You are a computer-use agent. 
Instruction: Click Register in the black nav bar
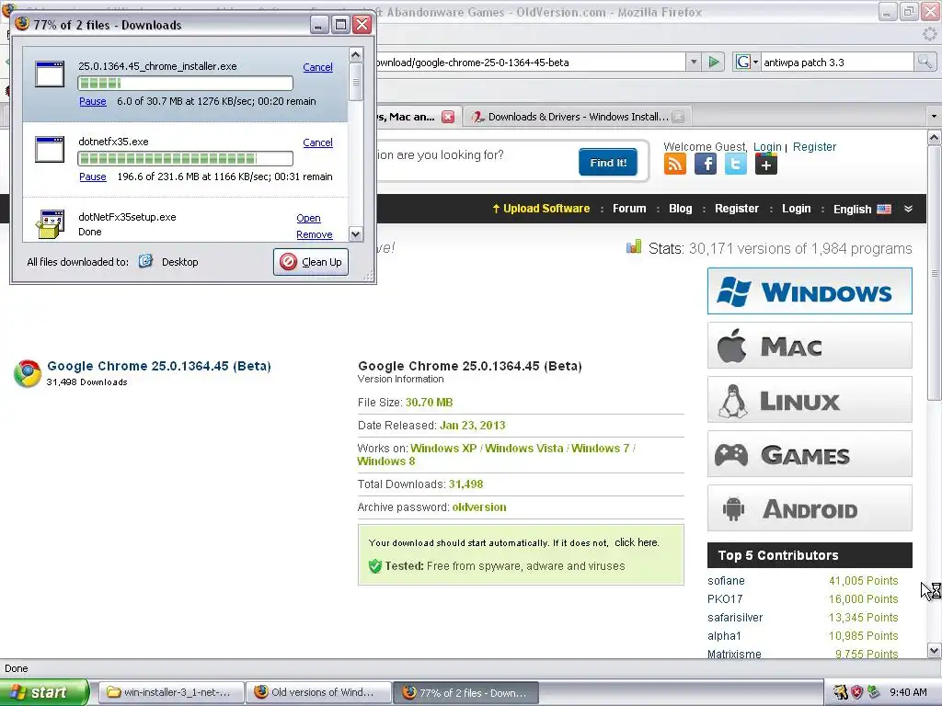click(x=737, y=209)
